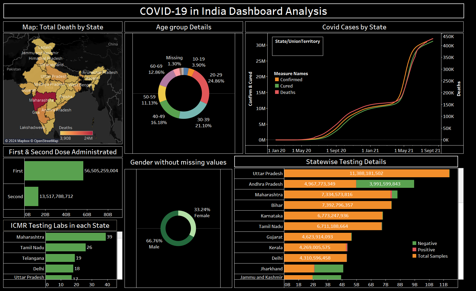Select the Positive legend swatch

[x=414, y=249]
